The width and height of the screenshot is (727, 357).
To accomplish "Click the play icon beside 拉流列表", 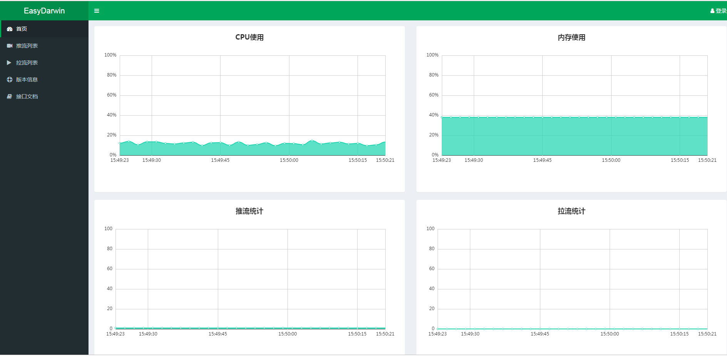I will [10, 63].
